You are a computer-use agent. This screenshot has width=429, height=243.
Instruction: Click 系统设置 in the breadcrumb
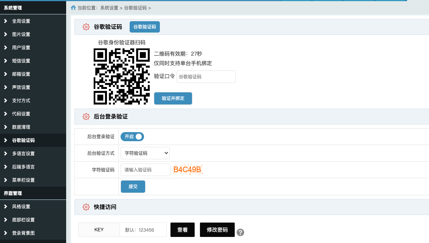tap(109, 8)
